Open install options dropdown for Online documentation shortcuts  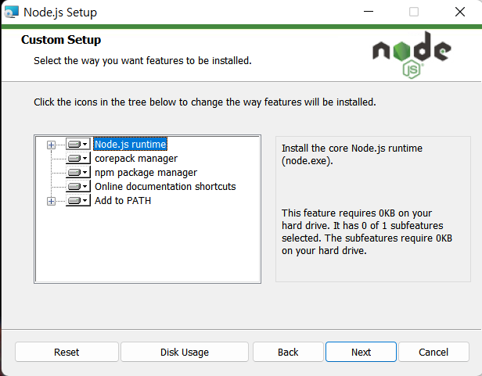[x=78, y=187]
